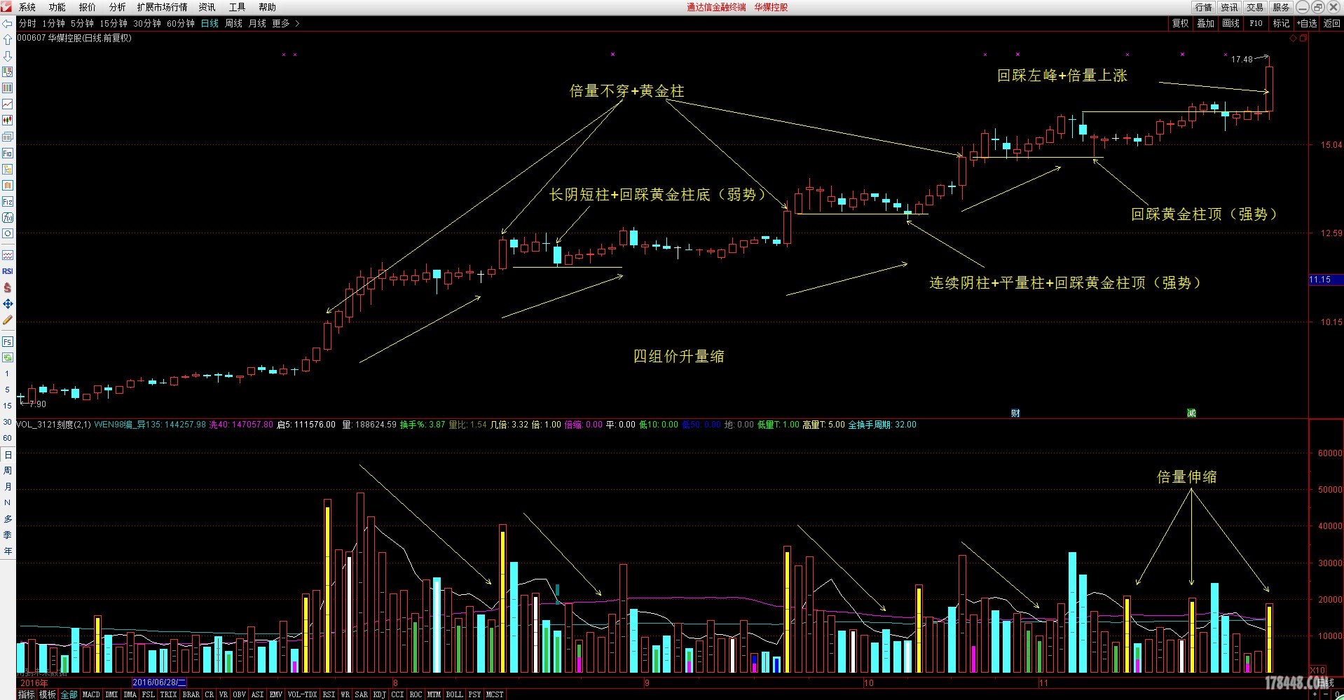Open the 模板 tab at bottom

[48, 694]
